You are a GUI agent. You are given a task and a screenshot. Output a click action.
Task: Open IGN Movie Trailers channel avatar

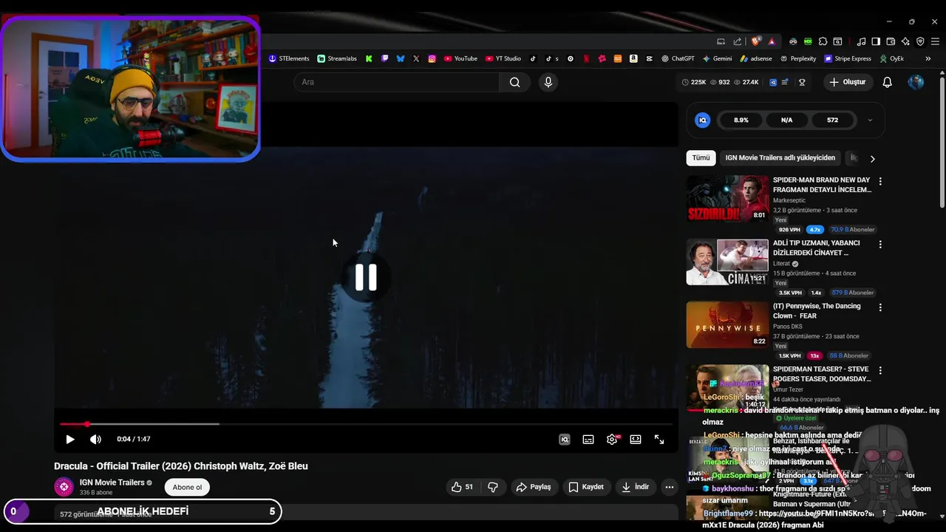(x=64, y=487)
